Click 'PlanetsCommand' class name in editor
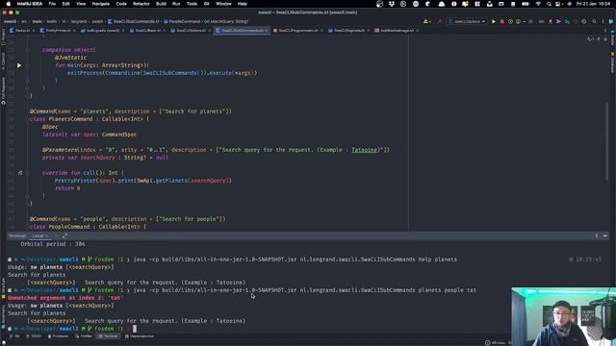The width and height of the screenshot is (616, 346). pyautogui.click(x=70, y=119)
